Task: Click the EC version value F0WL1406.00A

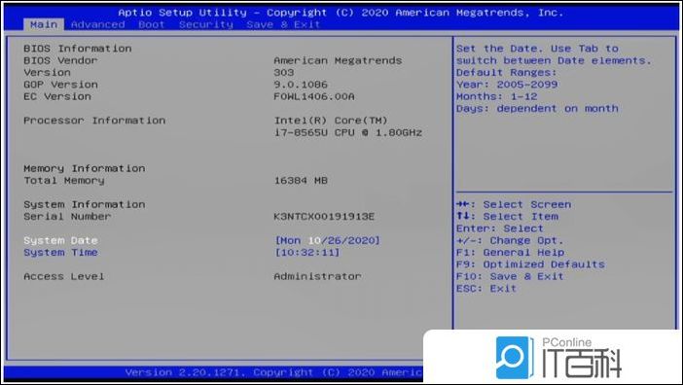Action: tap(314, 96)
